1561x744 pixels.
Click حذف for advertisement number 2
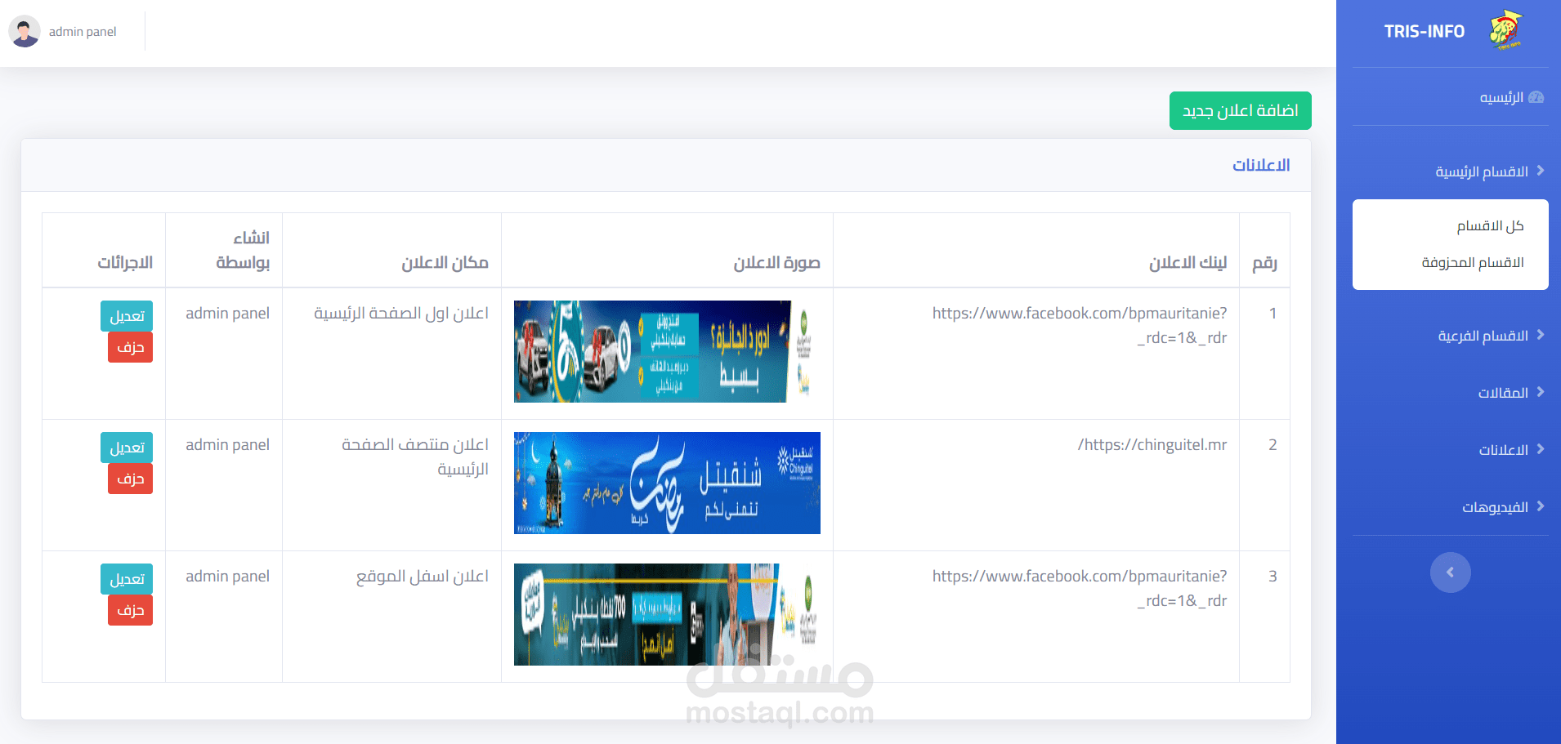coord(130,479)
